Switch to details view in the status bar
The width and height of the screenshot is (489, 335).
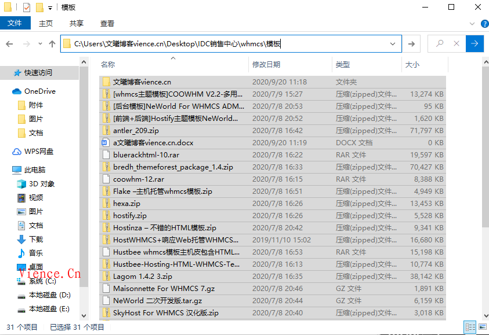pos(470,327)
